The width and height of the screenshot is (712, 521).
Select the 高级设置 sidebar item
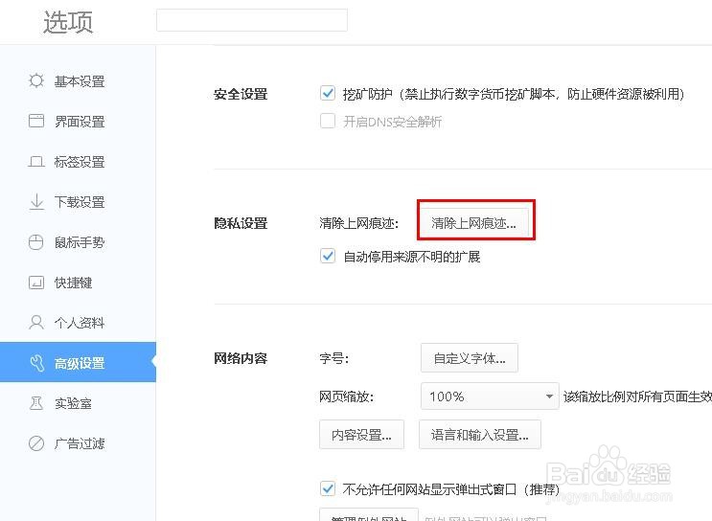click(x=79, y=362)
